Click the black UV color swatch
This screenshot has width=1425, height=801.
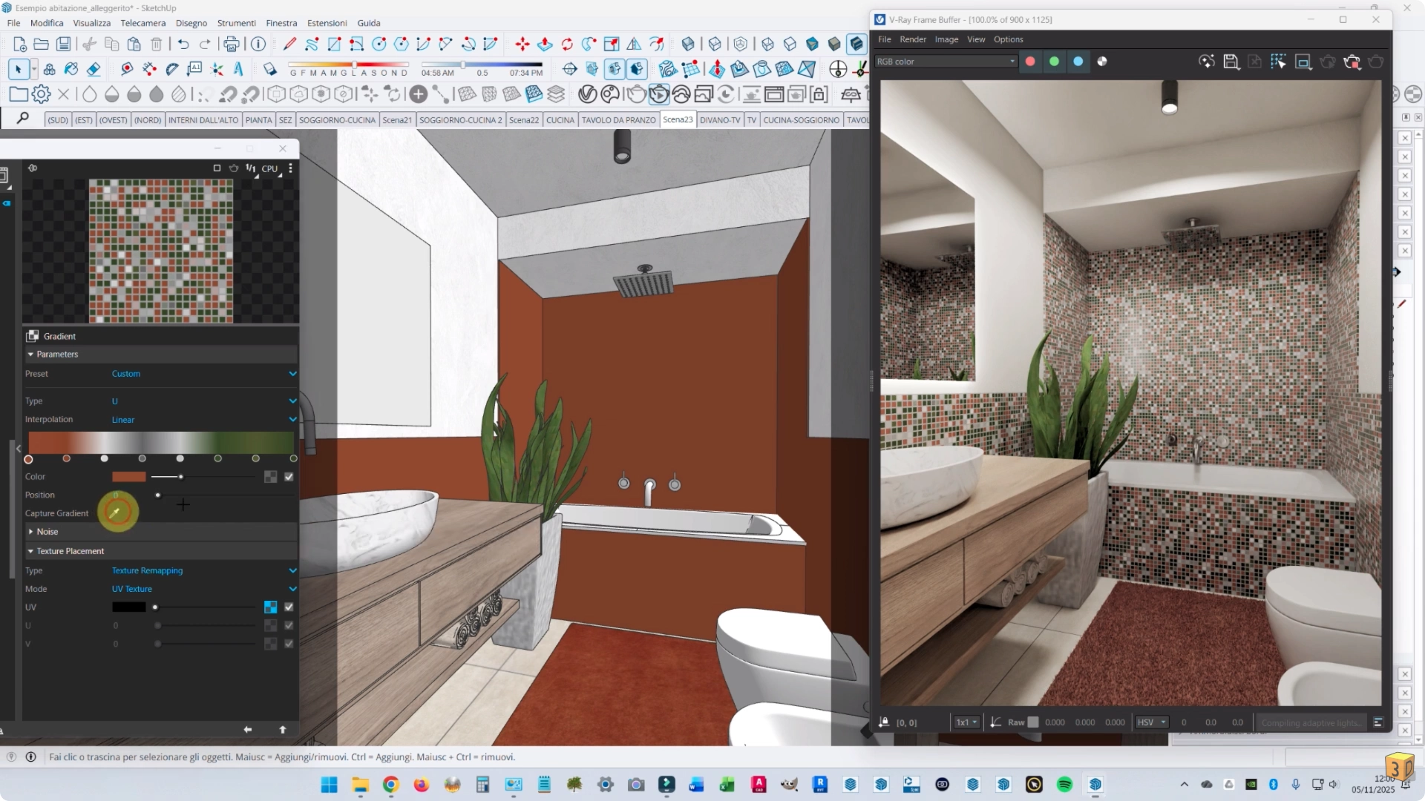[128, 607]
